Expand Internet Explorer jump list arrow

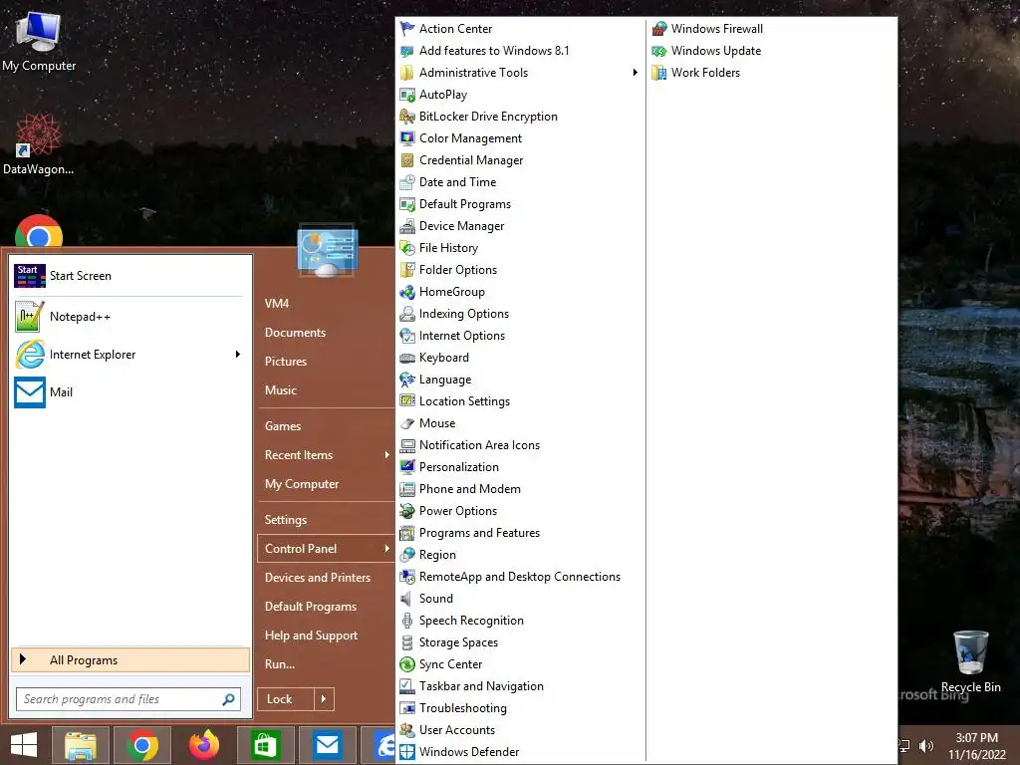(x=237, y=354)
